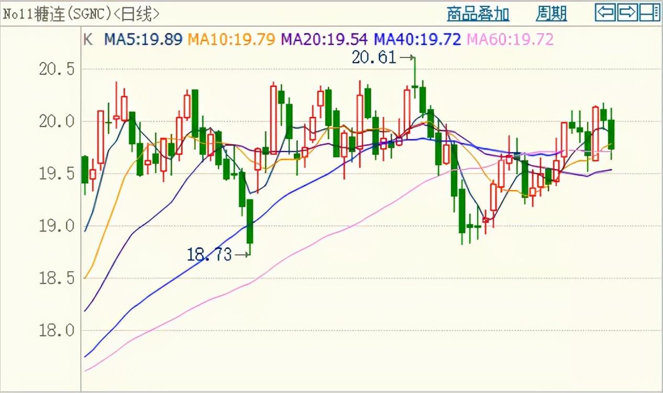Click the 18.0 price axis label
Image resolution: width=663 pixels, height=393 pixels.
click(x=56, y=330)
